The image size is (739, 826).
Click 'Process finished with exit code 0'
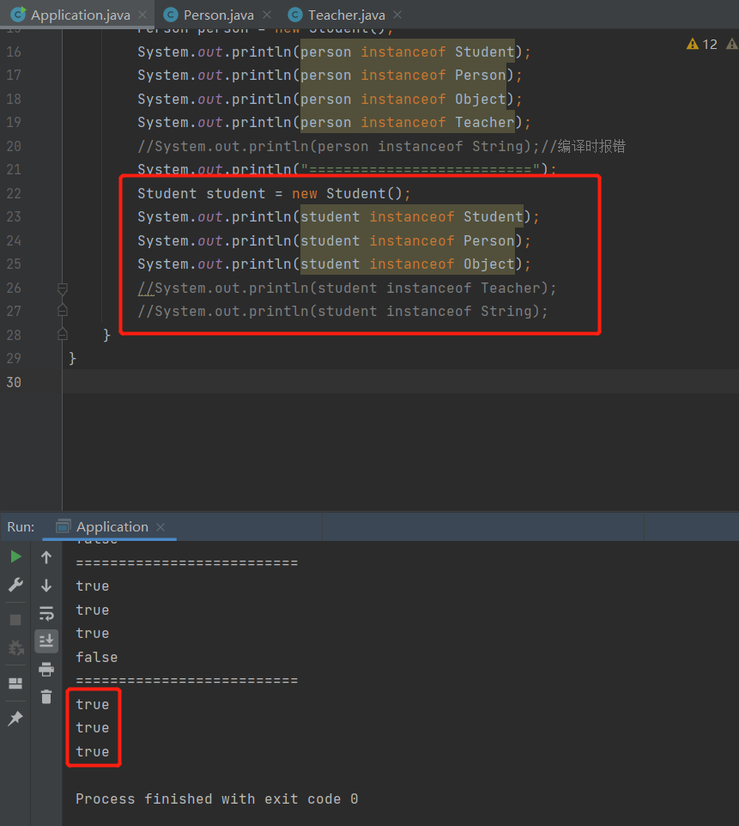coord(217,799)
